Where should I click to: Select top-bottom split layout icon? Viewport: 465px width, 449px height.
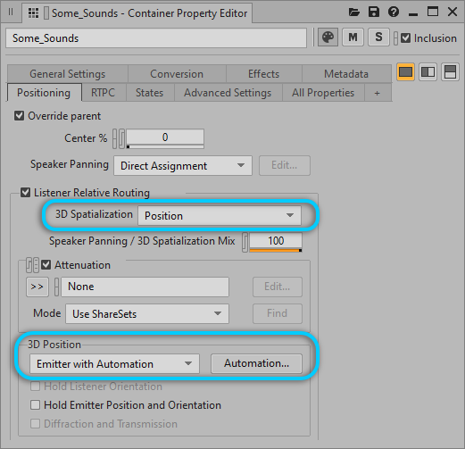(x=450, y=72)
